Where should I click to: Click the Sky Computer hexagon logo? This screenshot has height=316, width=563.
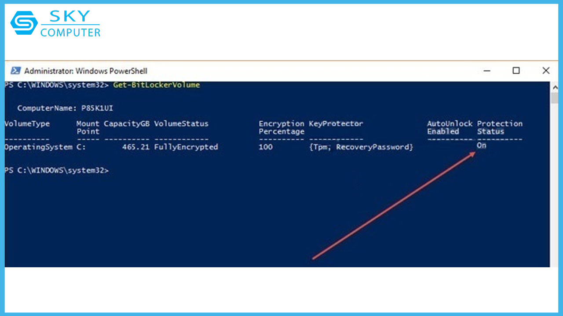[24, 23]
